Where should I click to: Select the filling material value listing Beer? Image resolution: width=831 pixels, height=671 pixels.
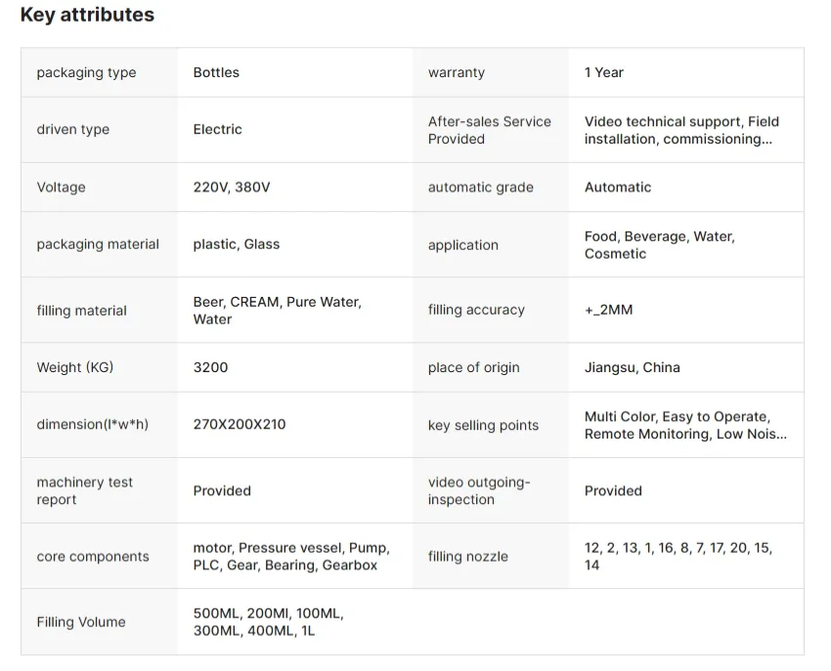coord(277,311)
